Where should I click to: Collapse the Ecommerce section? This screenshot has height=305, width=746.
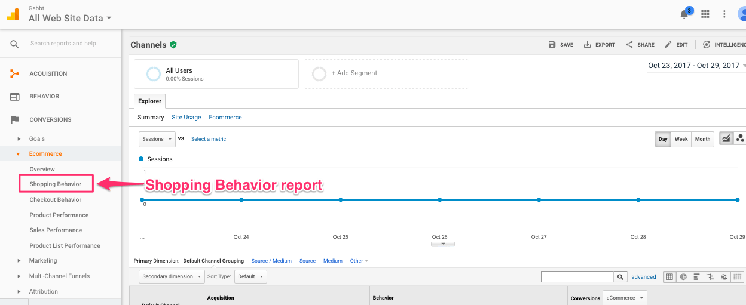[x=45, y=154]
